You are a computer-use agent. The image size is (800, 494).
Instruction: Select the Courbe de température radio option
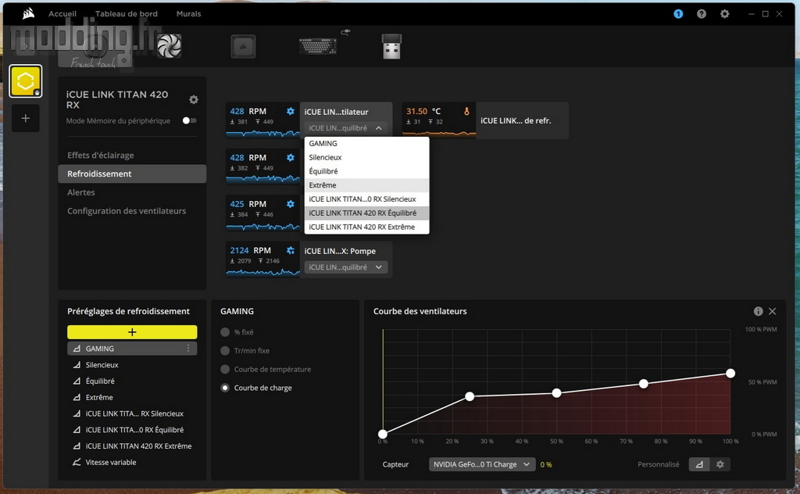coord(225,369)
